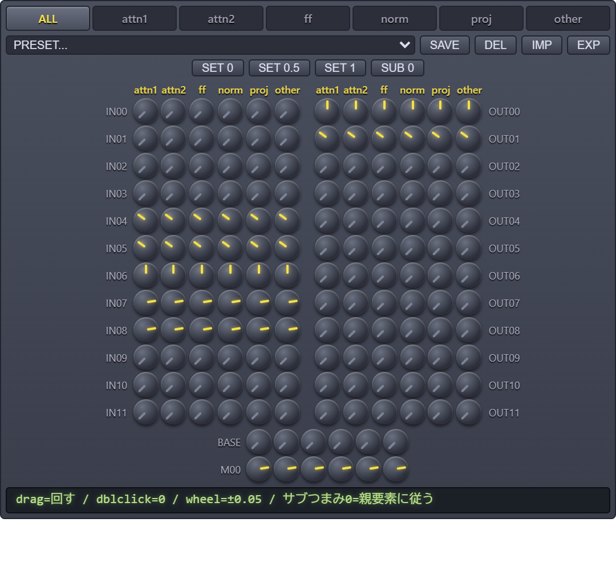The image size is (616, 575).
Task: Switch to the proj tab
Action: (481, 18)
